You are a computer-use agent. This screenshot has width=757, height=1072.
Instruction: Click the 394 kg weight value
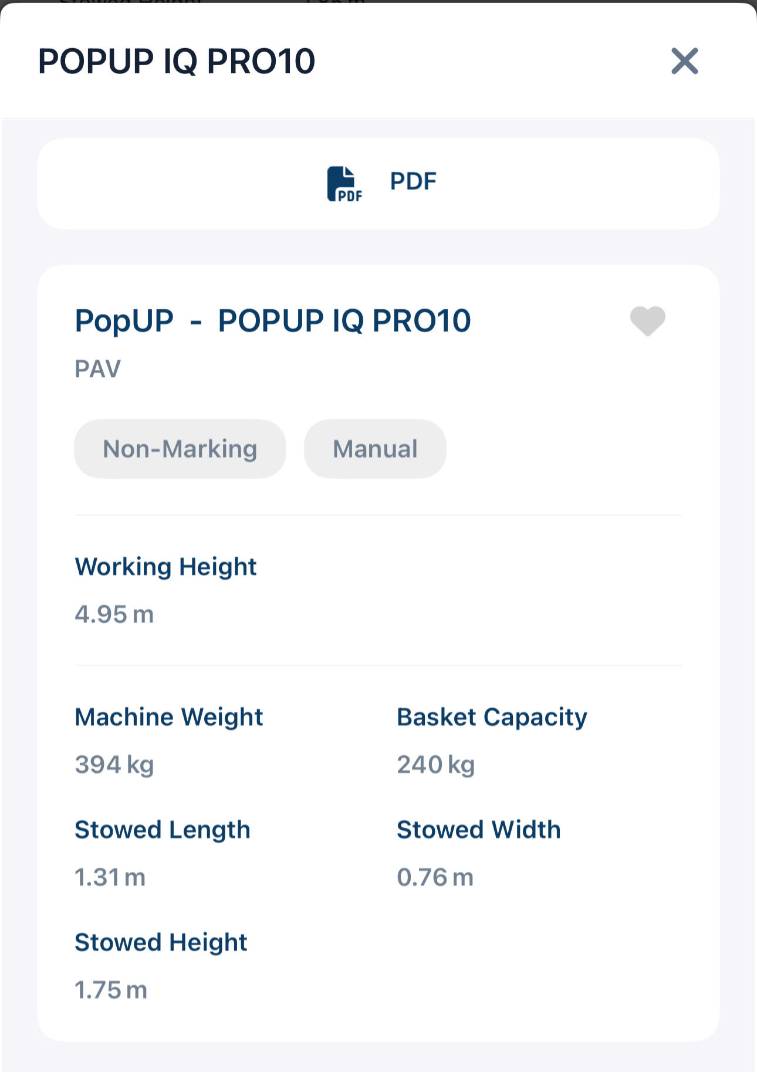[114, 765]
